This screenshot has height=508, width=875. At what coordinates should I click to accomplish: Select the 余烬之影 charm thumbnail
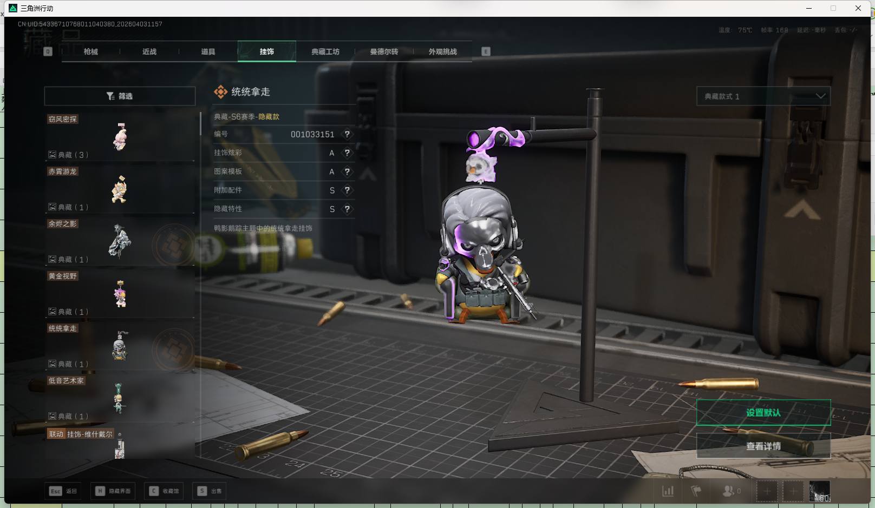pyautogui.click(x=120, y=241)
